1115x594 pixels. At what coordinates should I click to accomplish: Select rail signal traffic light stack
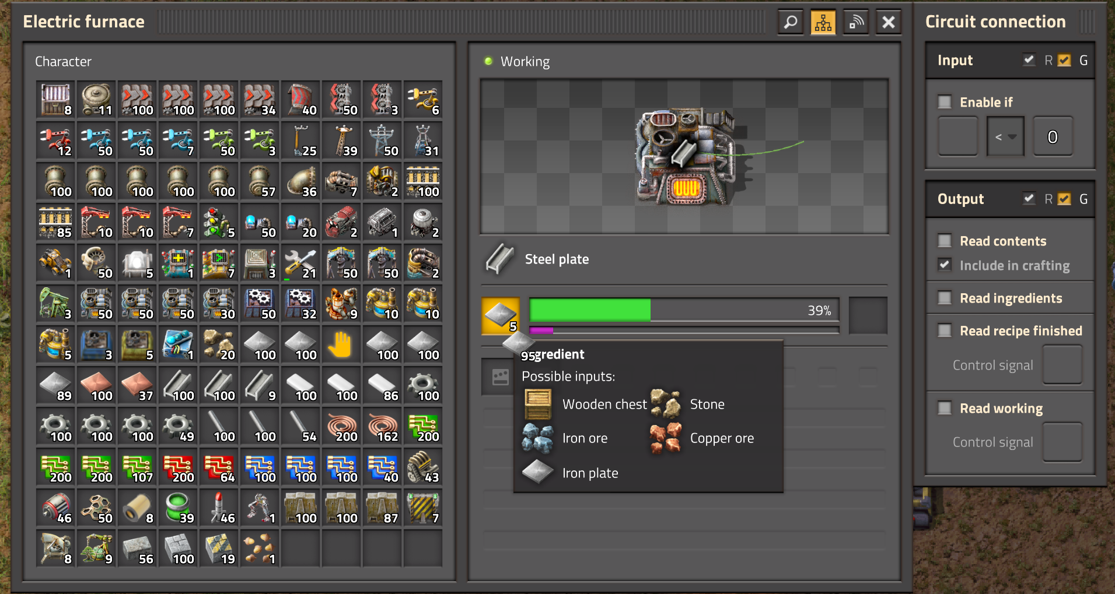point(219,222)
